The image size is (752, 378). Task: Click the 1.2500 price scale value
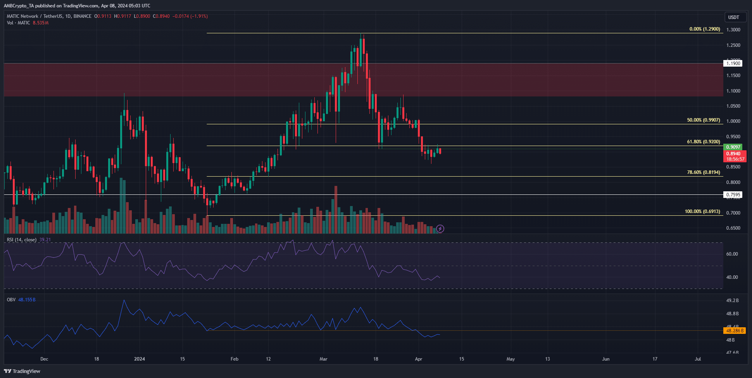(733, 45)
